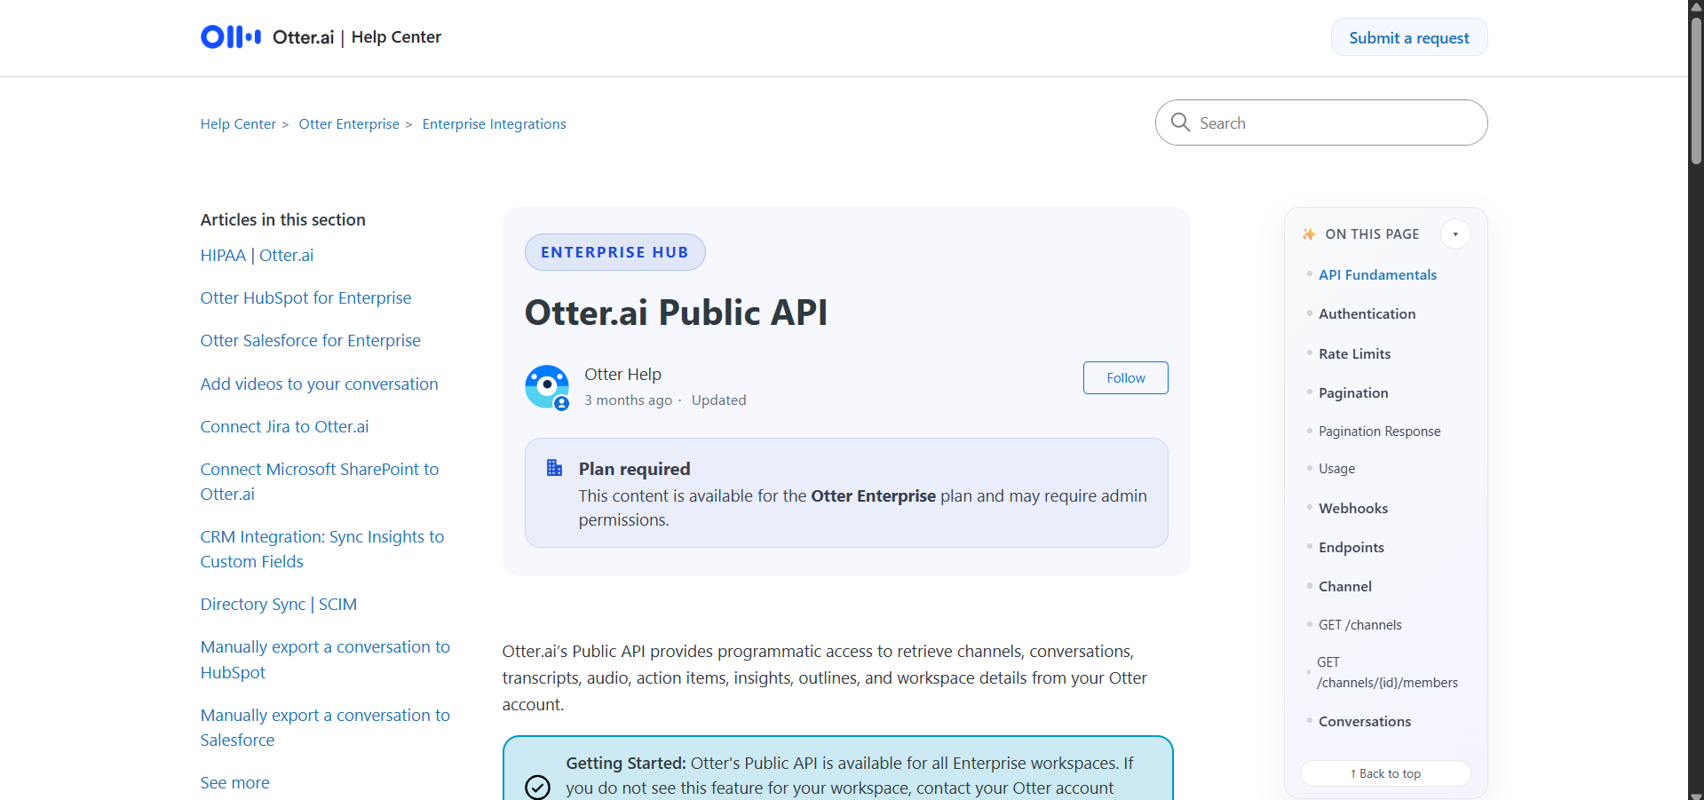Click the ENTERPRISE HUB badge
The image size is (1704, 800).
point(615,252)
